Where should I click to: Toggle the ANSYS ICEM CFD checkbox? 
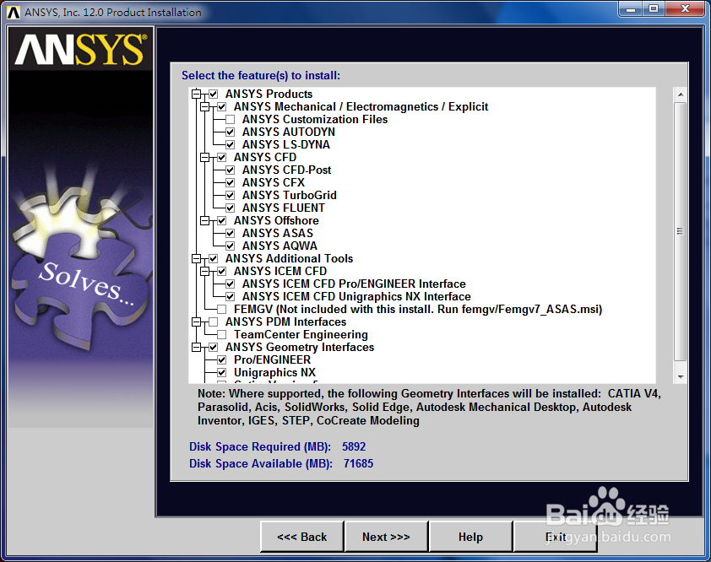(222, 272)
